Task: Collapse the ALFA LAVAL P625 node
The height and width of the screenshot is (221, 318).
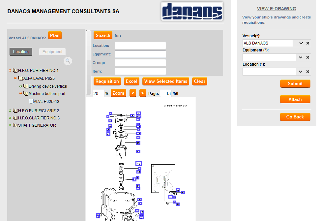Action: click(15, 78)
